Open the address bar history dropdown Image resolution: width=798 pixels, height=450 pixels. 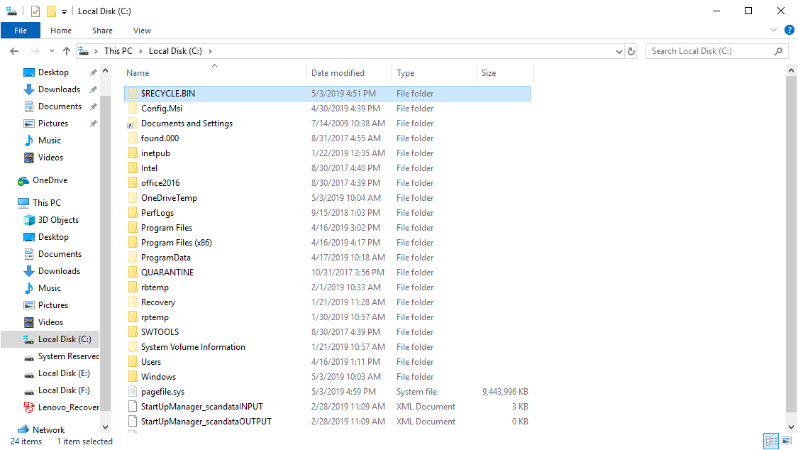point(619,51)
